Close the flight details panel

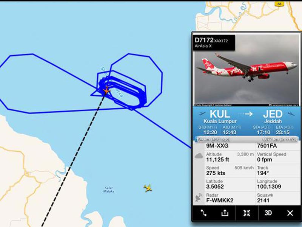[x=290, y=213]
